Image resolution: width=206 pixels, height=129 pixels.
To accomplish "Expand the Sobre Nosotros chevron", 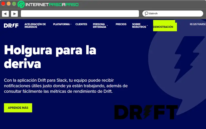I will coord(147,26).
